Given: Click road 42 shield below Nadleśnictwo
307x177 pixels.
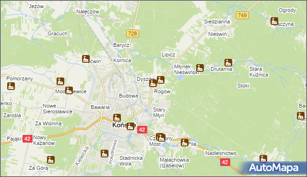Looking at the screenshot, I should click(x=225, y=162).
